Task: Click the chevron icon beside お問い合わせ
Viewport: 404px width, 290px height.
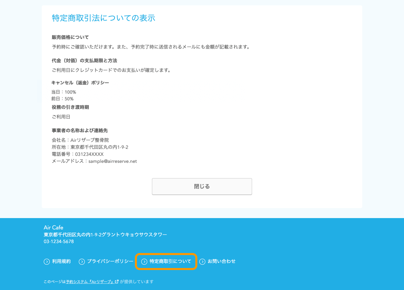Action: tap(202, 261)
